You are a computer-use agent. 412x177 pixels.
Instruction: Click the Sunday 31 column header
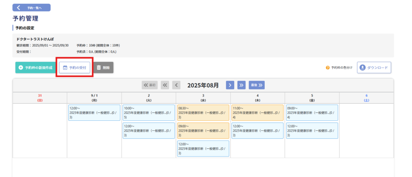(40, 98)
